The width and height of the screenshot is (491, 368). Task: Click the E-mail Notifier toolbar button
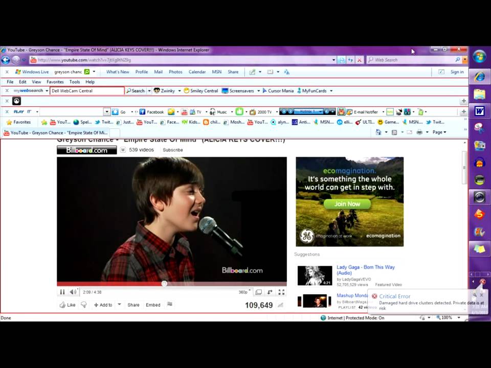[362, 112]
